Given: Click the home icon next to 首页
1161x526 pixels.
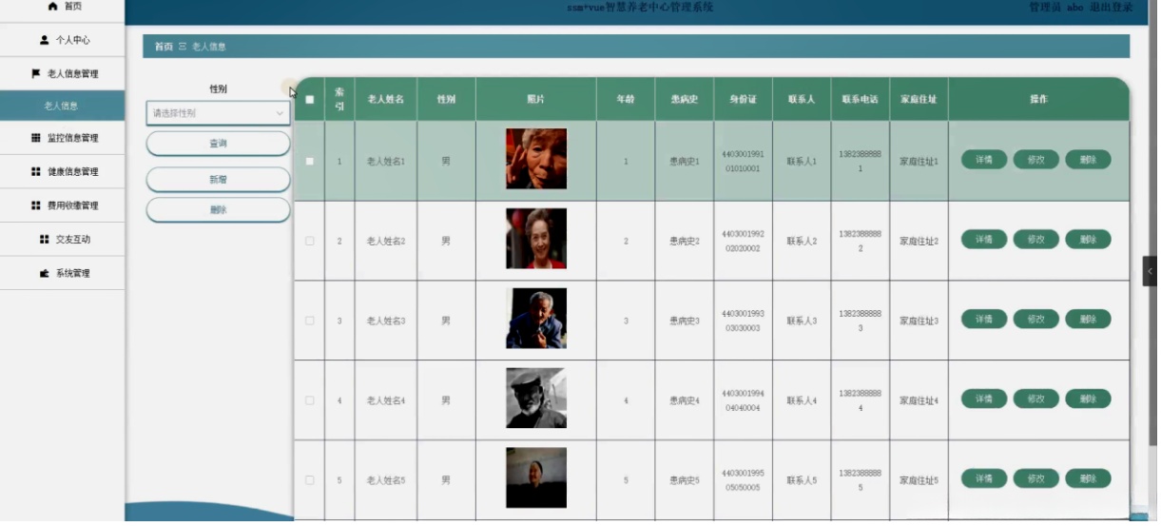Looking at the screenshot, I should pyautogui.click(x=52, y=7).
